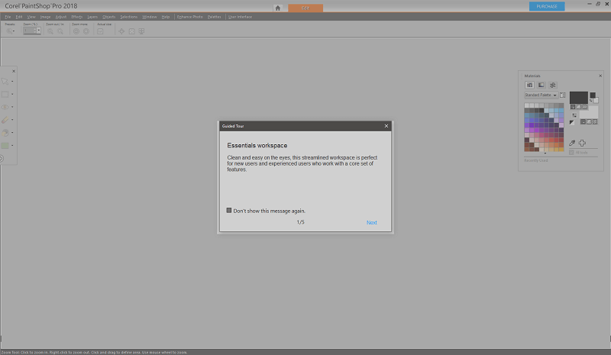Select the Eraser tool in toolbar
Viewport: 611px width, 355px height.
[5, 120]
